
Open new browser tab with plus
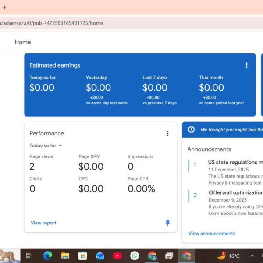(x=4, y=7)
